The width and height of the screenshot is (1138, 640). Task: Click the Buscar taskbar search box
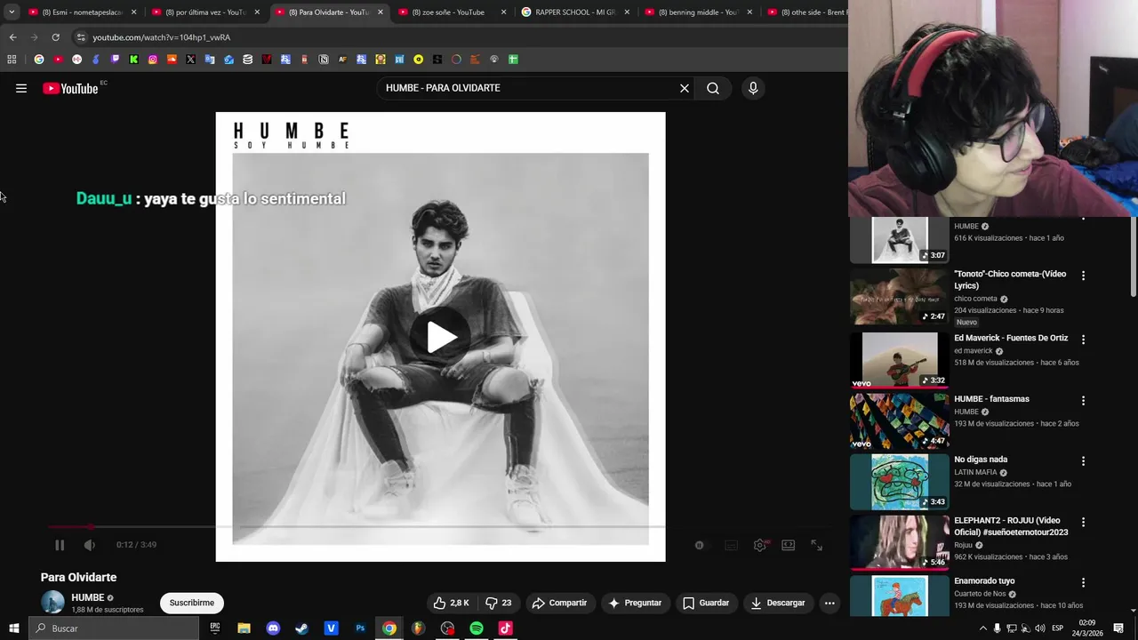point(114,628)
